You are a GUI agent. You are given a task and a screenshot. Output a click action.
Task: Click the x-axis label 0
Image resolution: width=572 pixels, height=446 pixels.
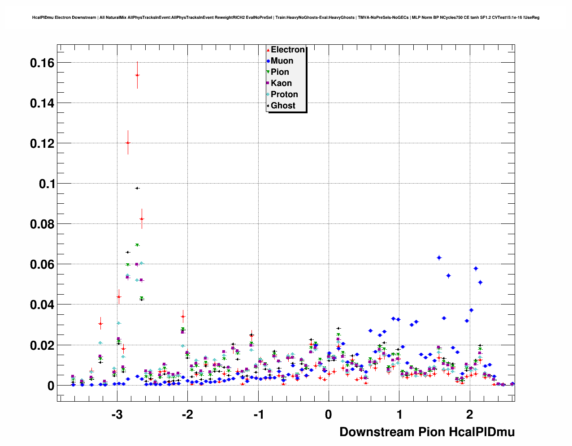pos(329,415)
